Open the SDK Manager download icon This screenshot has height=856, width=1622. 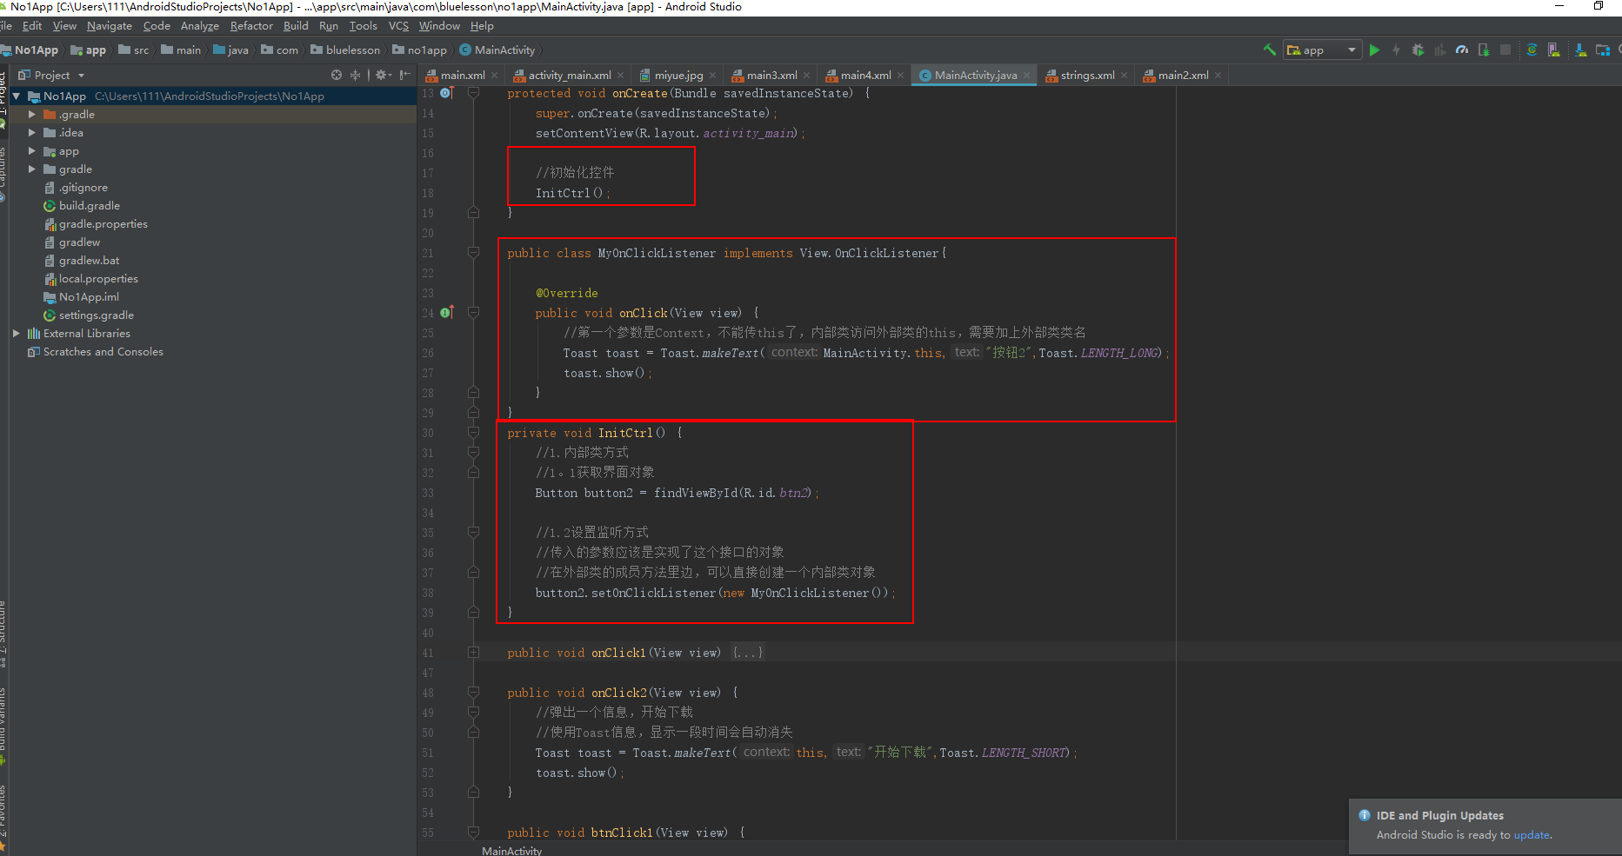pos(1580,50)
